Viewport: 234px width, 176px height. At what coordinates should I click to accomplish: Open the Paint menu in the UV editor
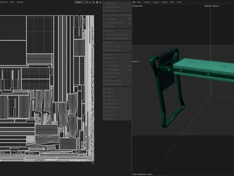(12, 2)
